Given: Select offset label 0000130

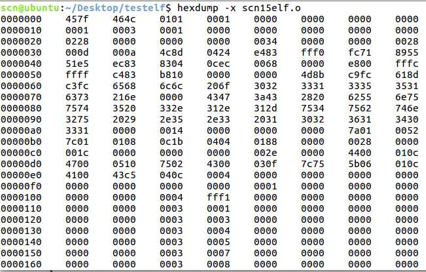Looking at the screenshot, I should (21, 231).
